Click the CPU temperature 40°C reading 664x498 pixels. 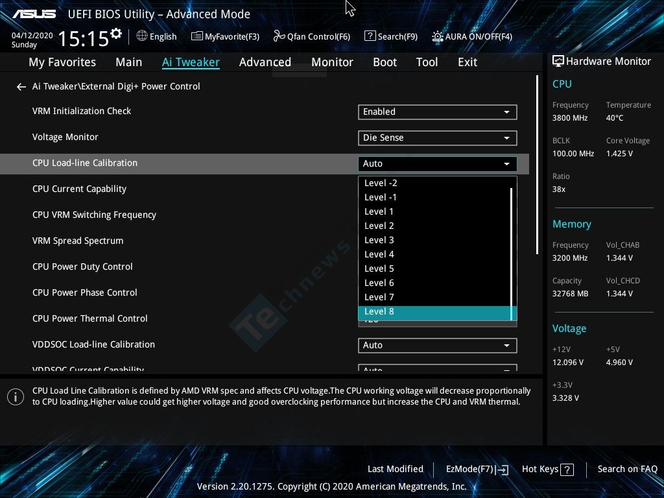coord(615,118)
